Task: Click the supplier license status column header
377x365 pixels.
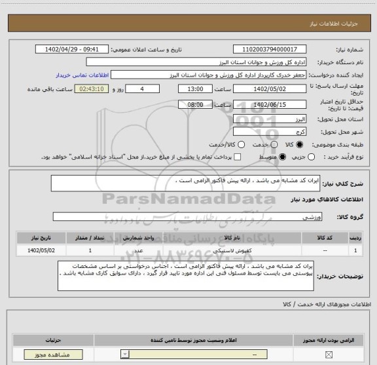Action: pos(194,340)
